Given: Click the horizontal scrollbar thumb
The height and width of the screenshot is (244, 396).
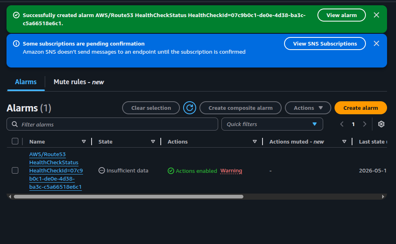Looking at the screenshot, I should point(129,196).
